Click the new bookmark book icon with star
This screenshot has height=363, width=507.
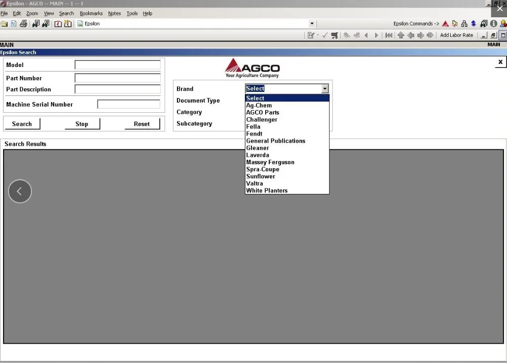(x=68, y=24)
